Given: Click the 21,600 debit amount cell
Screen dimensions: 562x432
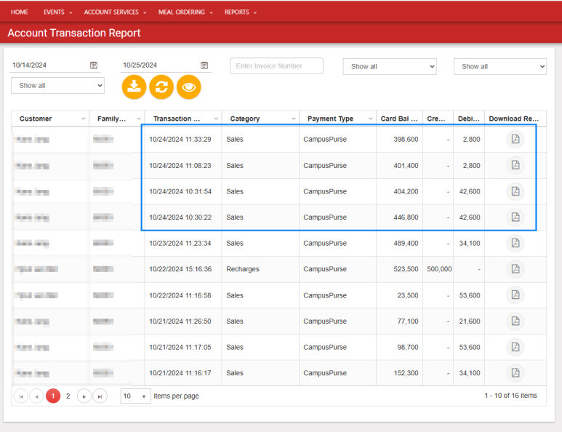Looking at the screenshot, I should tap(470, 321).
